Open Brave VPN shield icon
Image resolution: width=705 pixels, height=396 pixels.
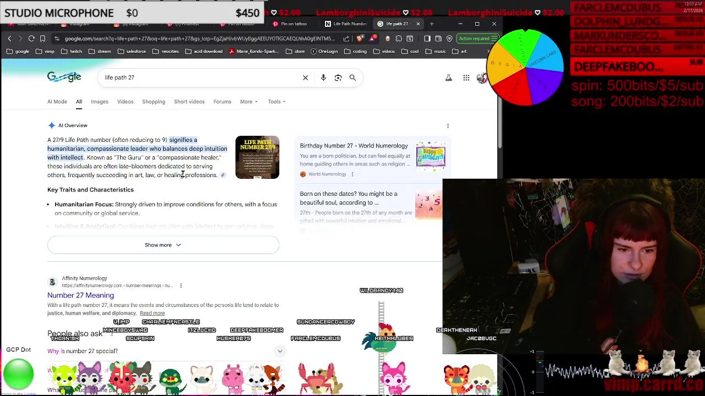click(449, 38)
